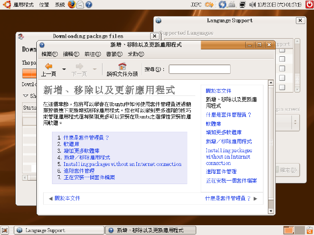Click Language Support list scrollbar down arrow

(x=297, y=90)
